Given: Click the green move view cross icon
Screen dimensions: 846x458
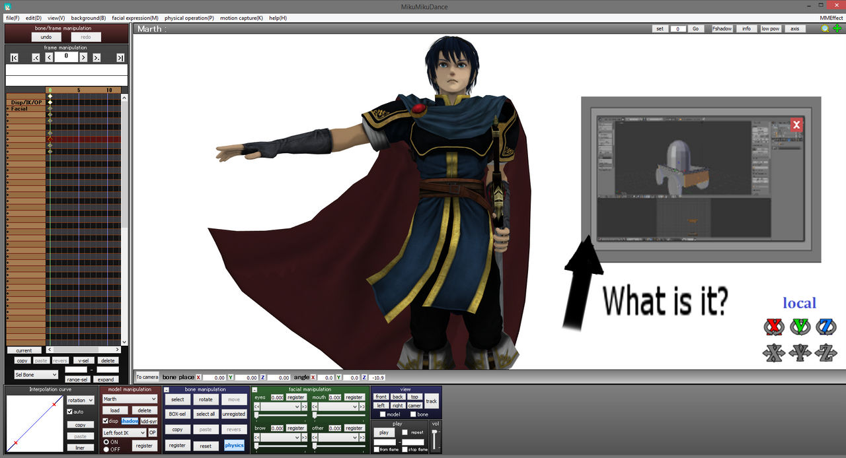Looking at the screenshot, I should pos(837,28).
